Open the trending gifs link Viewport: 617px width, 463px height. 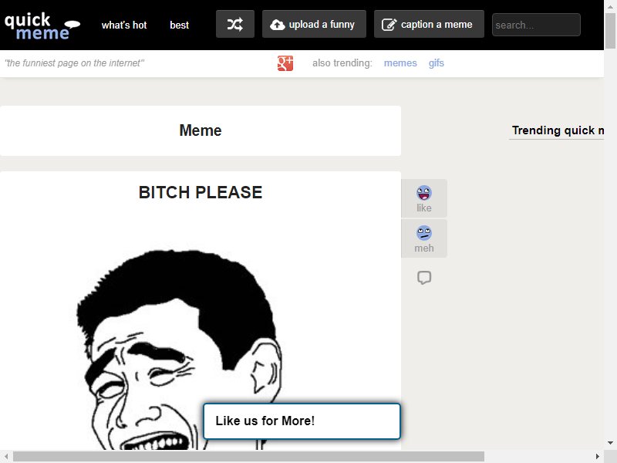pyautogui.click(x=436, y=63)
